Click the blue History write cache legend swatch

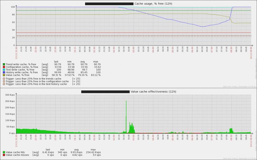pos(4,72)
